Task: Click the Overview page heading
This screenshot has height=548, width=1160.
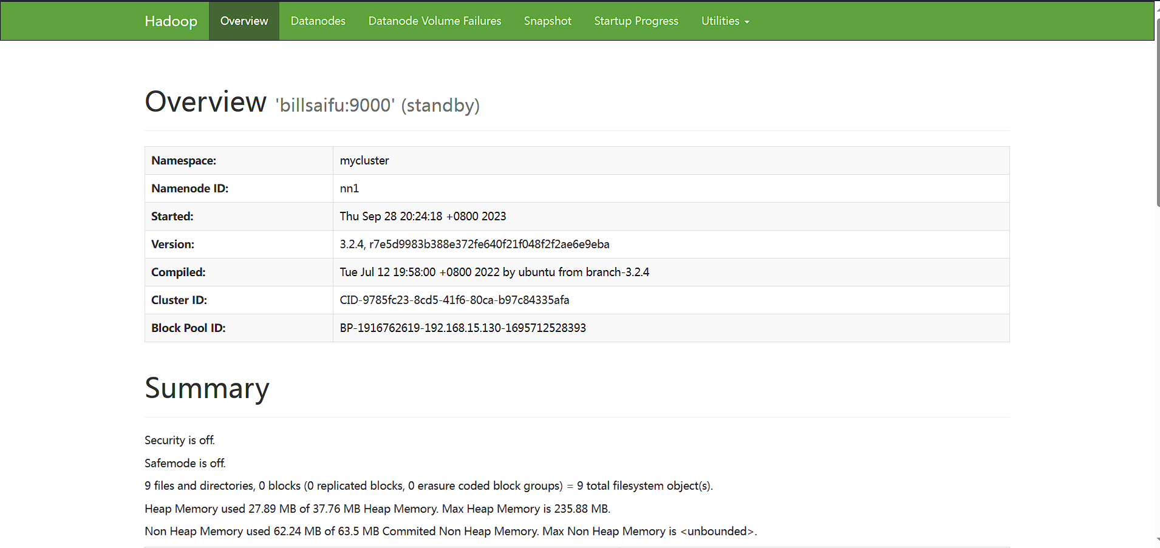Action: click(206, 101)
